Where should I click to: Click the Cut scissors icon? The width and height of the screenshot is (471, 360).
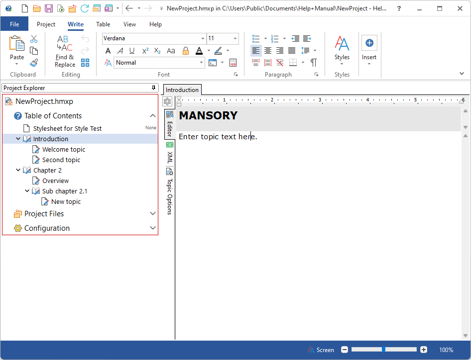click(34, 39)
